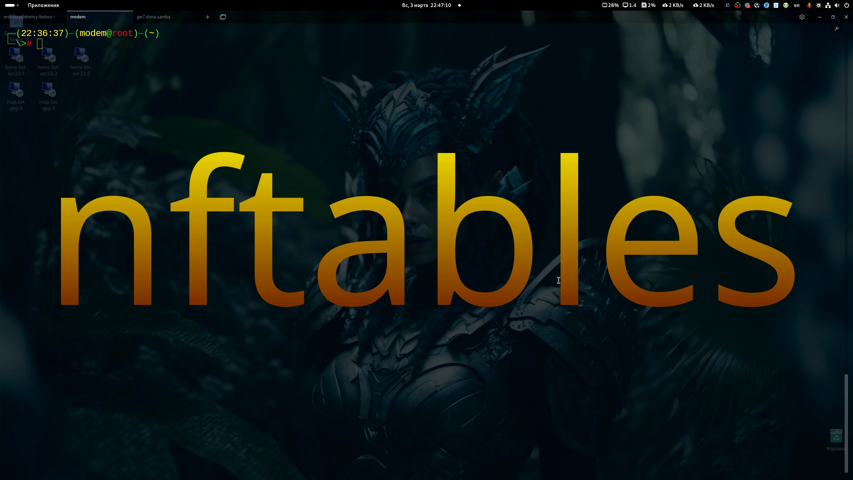
Task: Open the terminal settings gear icon
Action: pyautogui.click(x=802, y=17)
